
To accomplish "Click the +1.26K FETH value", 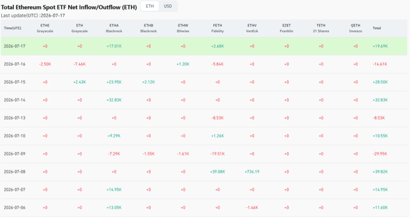I will [218, 136].
